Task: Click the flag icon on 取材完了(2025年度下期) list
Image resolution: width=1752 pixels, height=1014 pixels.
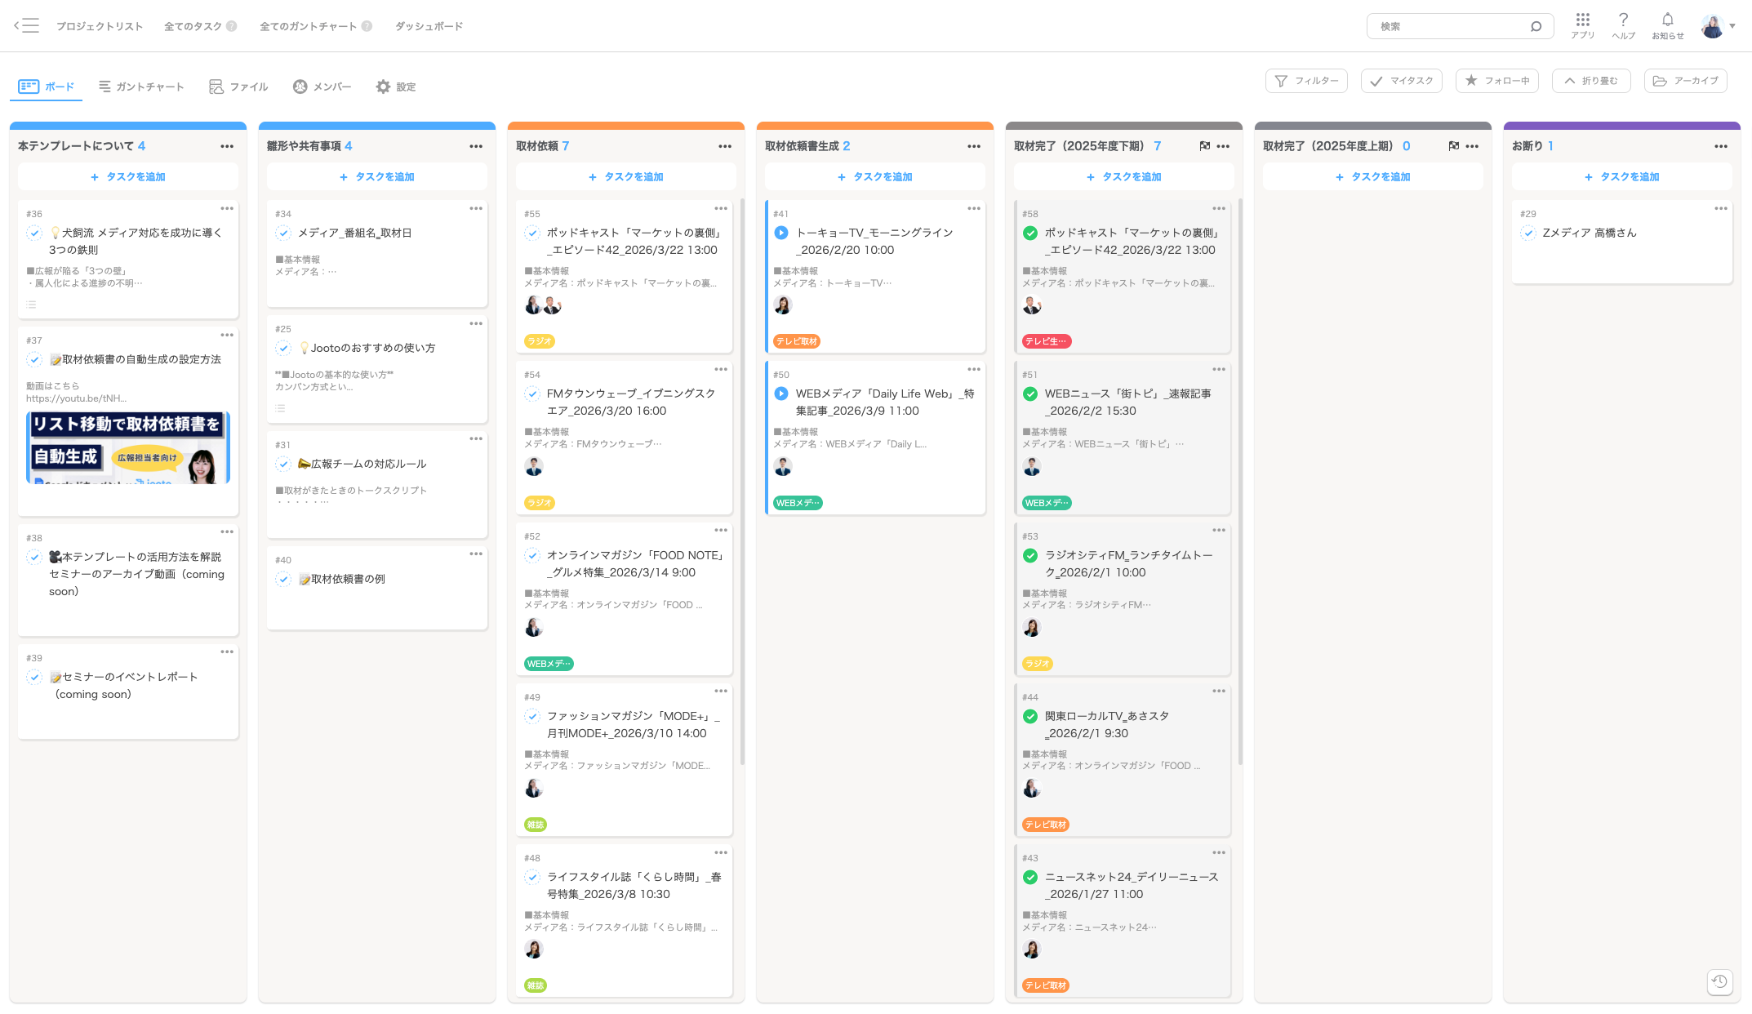Action: pos(1204,146)
